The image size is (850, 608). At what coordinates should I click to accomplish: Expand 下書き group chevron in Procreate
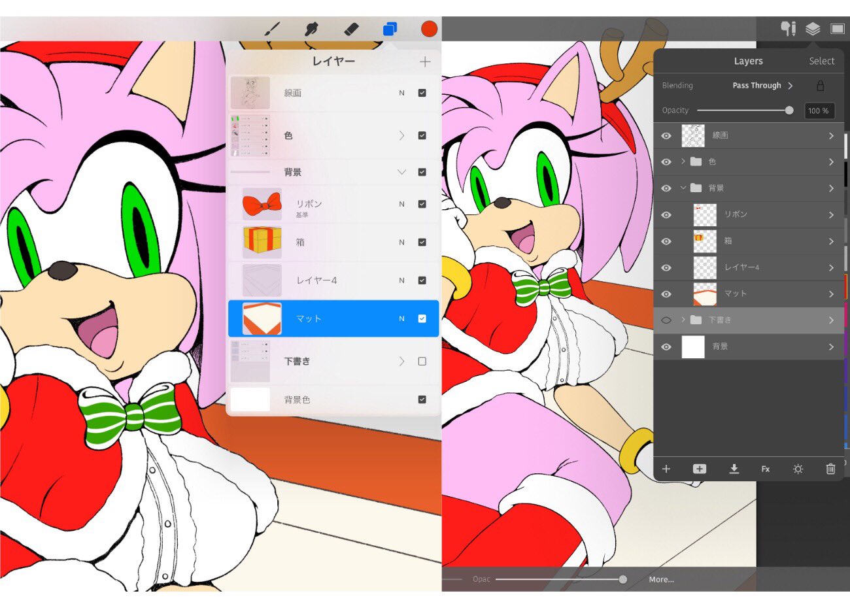401,361
